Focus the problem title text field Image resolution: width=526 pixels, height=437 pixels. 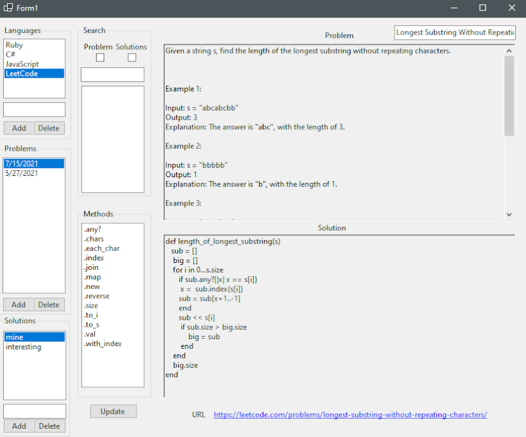coord(454,33)
